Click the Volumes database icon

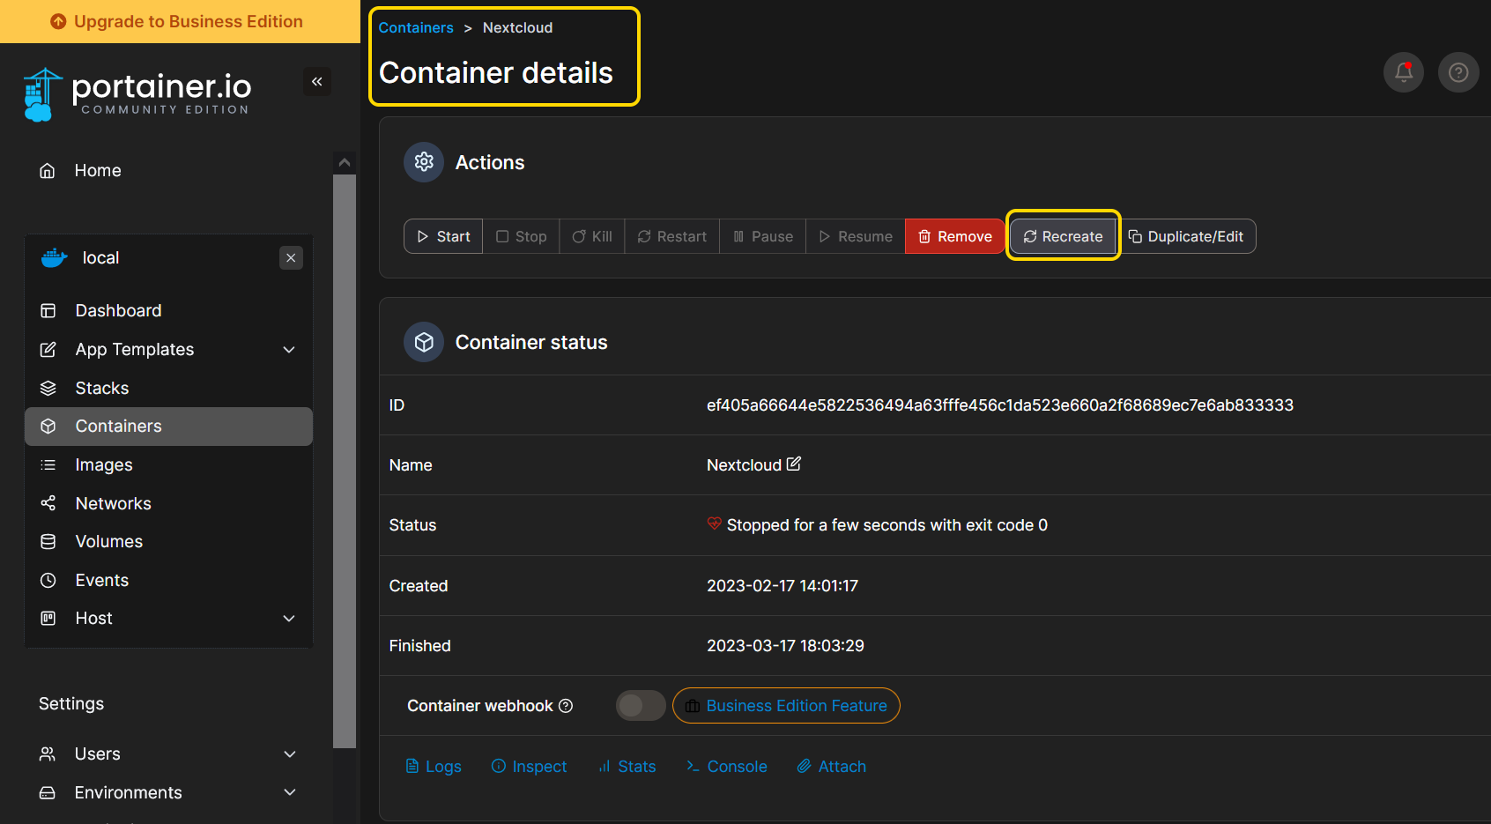(x=48, y=542)
